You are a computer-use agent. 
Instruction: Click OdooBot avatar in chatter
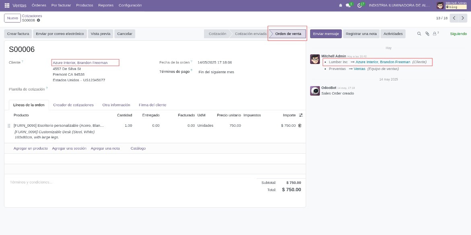coord(315,91)
